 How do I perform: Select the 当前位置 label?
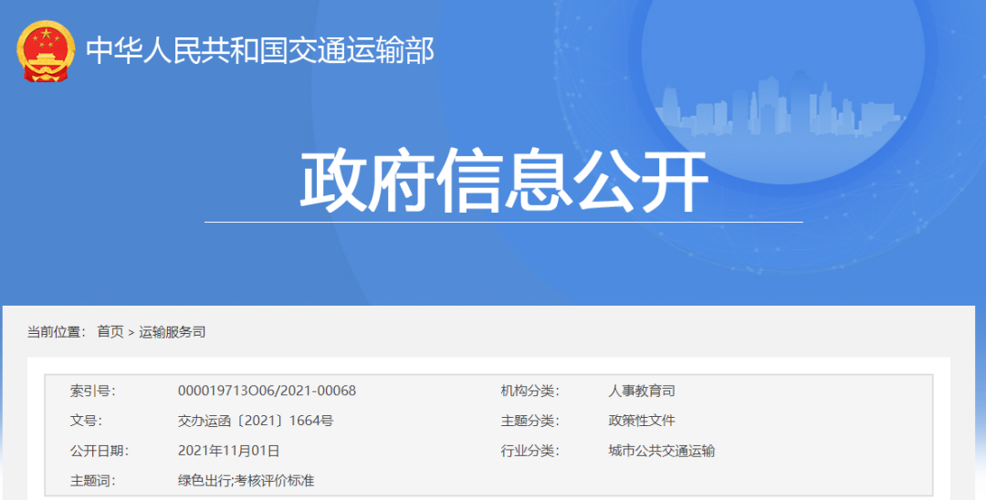pyautogui.click(x=56, y=331)
